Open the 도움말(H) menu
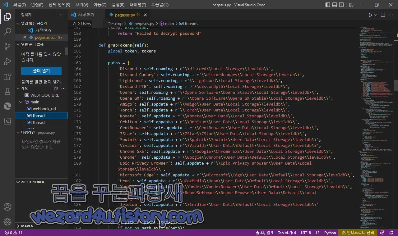 pos(160,5)
